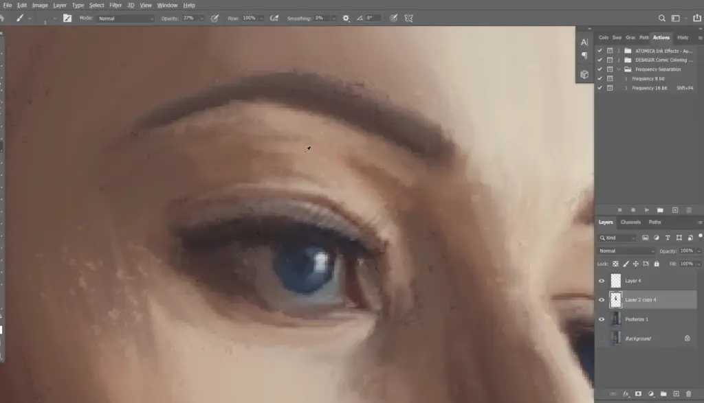
Task: Select the Layer 2 copy 4 thumbnail
Action: tap(615, 299)
